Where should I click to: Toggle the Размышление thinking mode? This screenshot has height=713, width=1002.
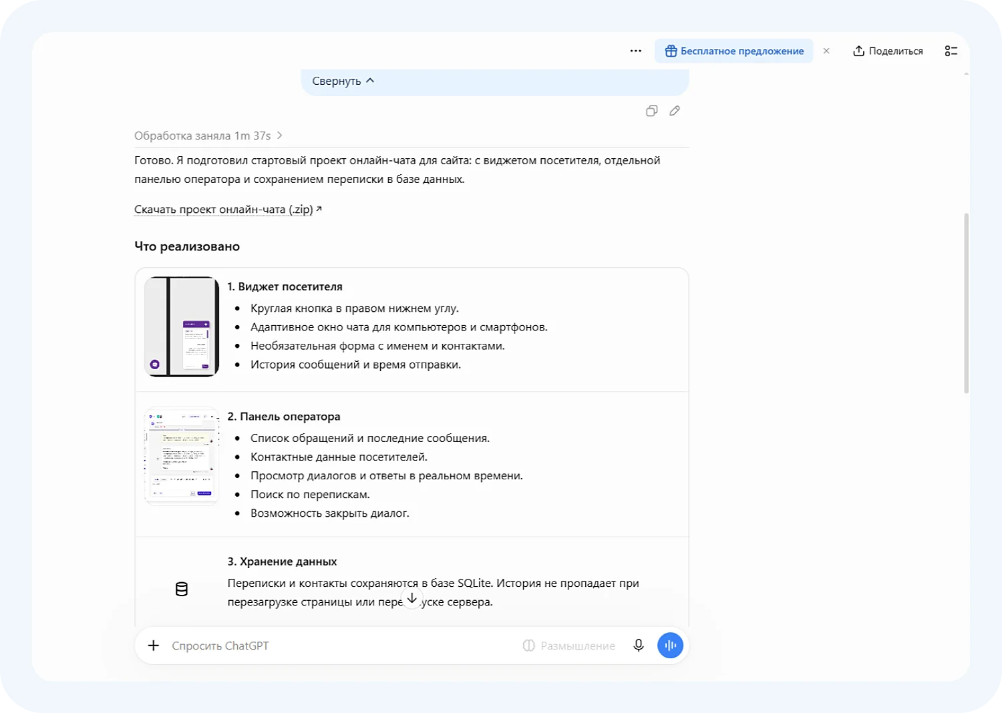click(x=569, y=646)
